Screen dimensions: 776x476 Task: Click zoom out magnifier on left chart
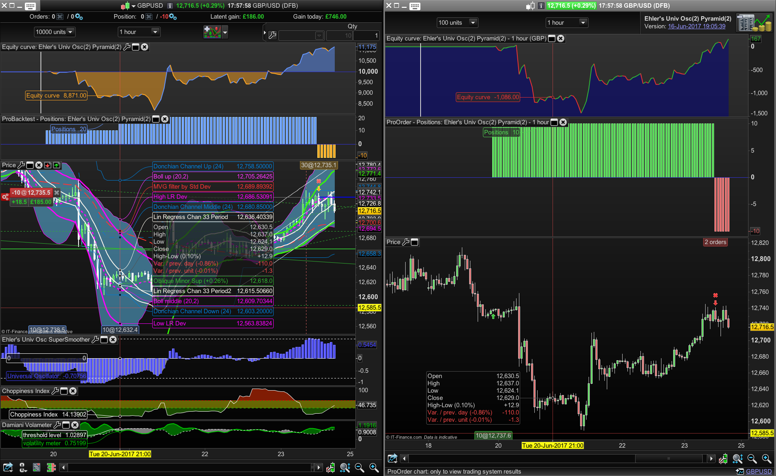pyautogui.click(x=359, y=467)
